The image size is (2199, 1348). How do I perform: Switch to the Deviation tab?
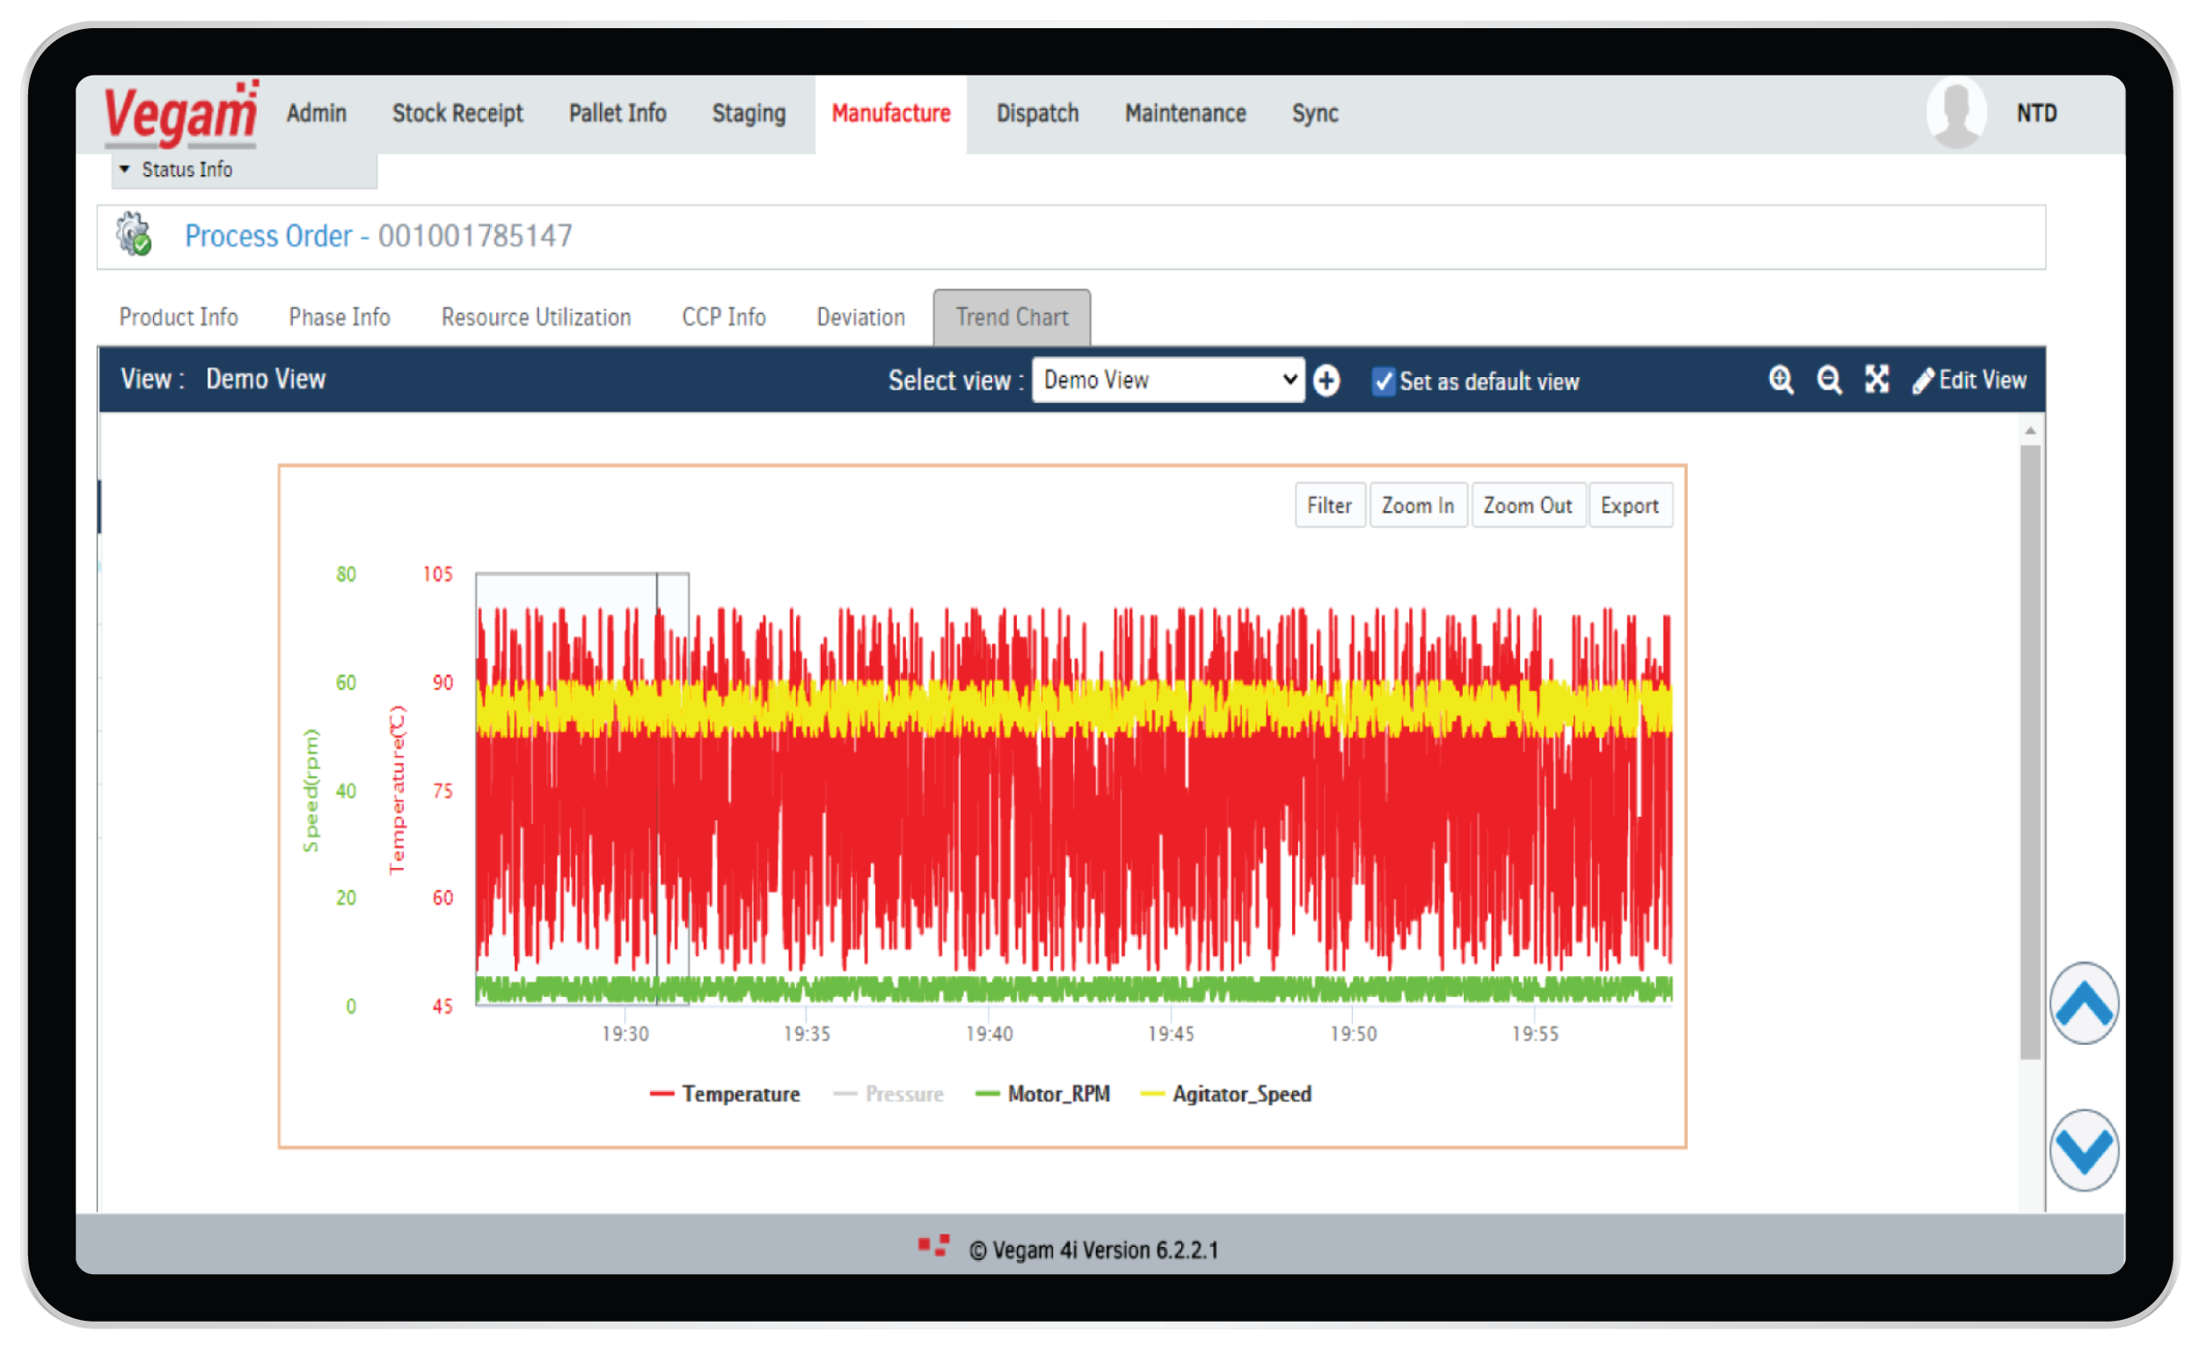[x=860, y=317]
